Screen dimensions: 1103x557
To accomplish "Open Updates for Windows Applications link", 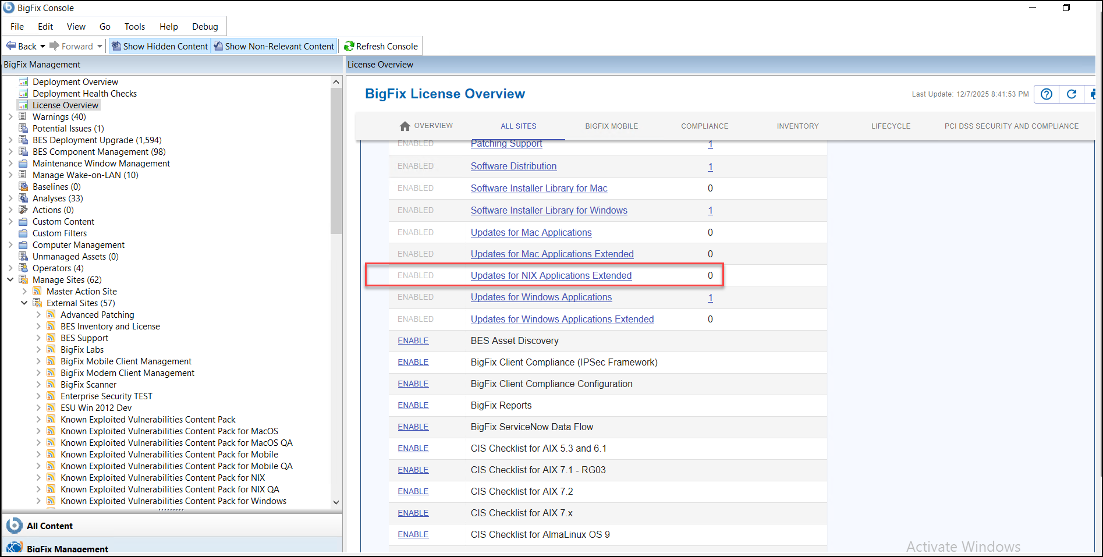I will (x=541, y=297).
